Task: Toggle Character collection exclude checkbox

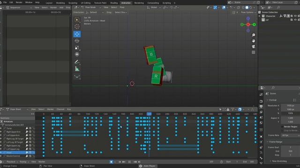Action: [292, 16]
